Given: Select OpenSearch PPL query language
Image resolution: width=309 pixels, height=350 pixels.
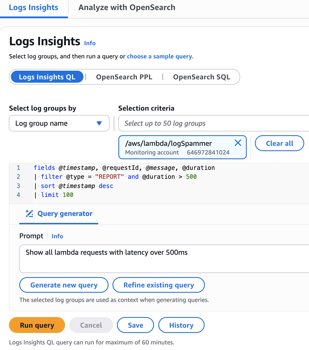Looking at the screenshot, I should point(124,77).
